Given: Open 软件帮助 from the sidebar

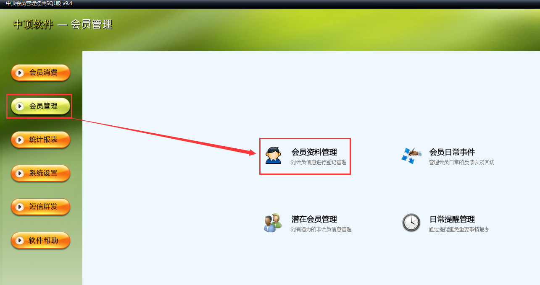Looking at the screenshot, I should tap(40, 241).
